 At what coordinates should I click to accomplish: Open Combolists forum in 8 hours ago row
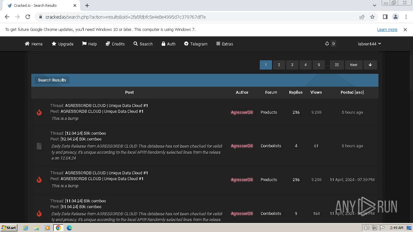pos(271,146)
